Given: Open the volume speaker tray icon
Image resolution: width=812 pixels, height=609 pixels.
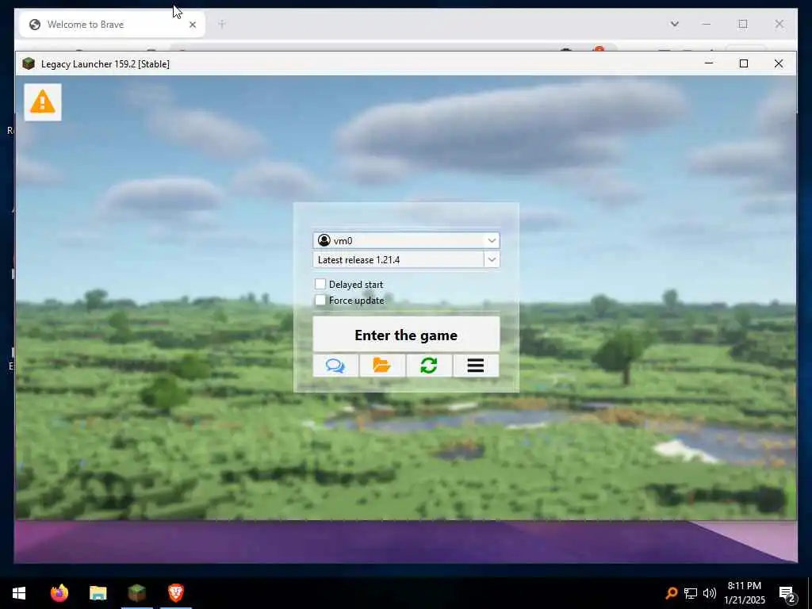Looking at the screenshot, I should 710,593.
